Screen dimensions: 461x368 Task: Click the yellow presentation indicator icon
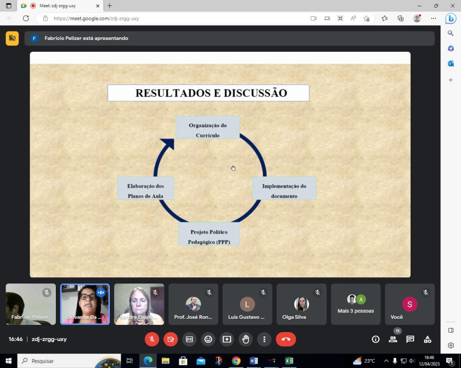coord(12,38)
